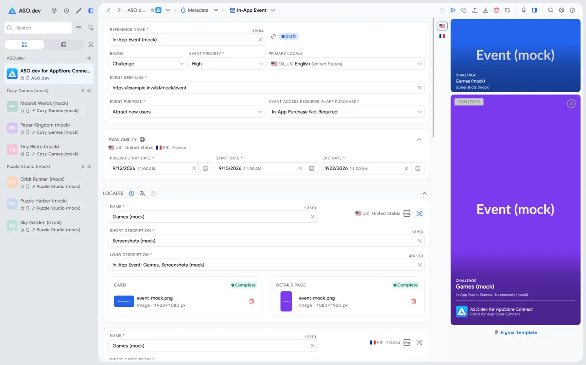The image size is (586, 365).
Task: Switch sidebar to grid view toggle
Action: point(24,45)
